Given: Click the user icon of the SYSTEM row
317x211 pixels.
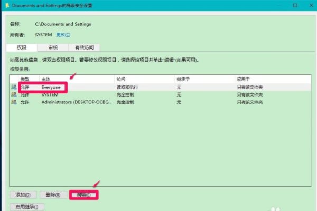Looking at the screenshot, I should [x=14, y=94].
